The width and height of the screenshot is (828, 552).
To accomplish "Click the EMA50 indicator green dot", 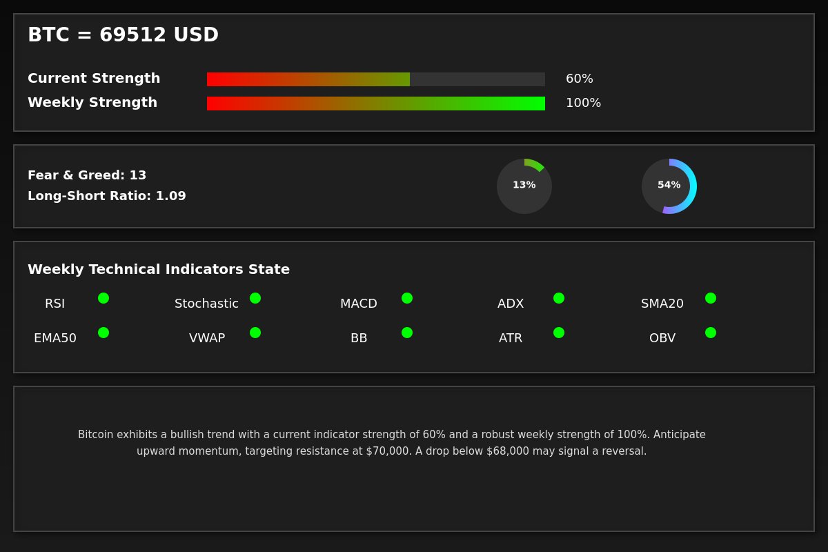I will tap(103, 333).
